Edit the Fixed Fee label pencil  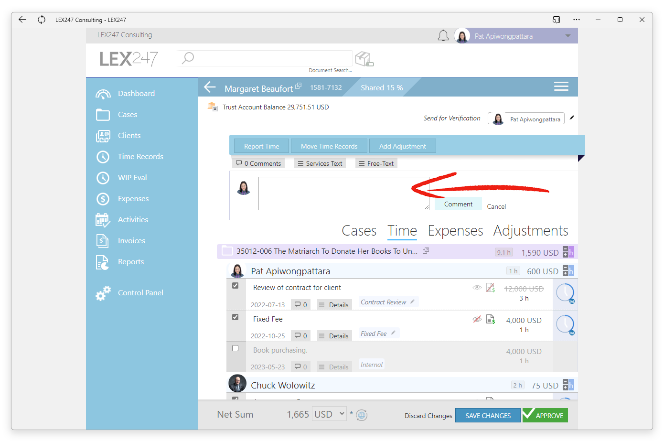pos(393,333)
